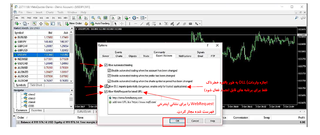Switch Navigator to Favorites tab
Screen dimensions: 320x135
click(x=36, y=110)
